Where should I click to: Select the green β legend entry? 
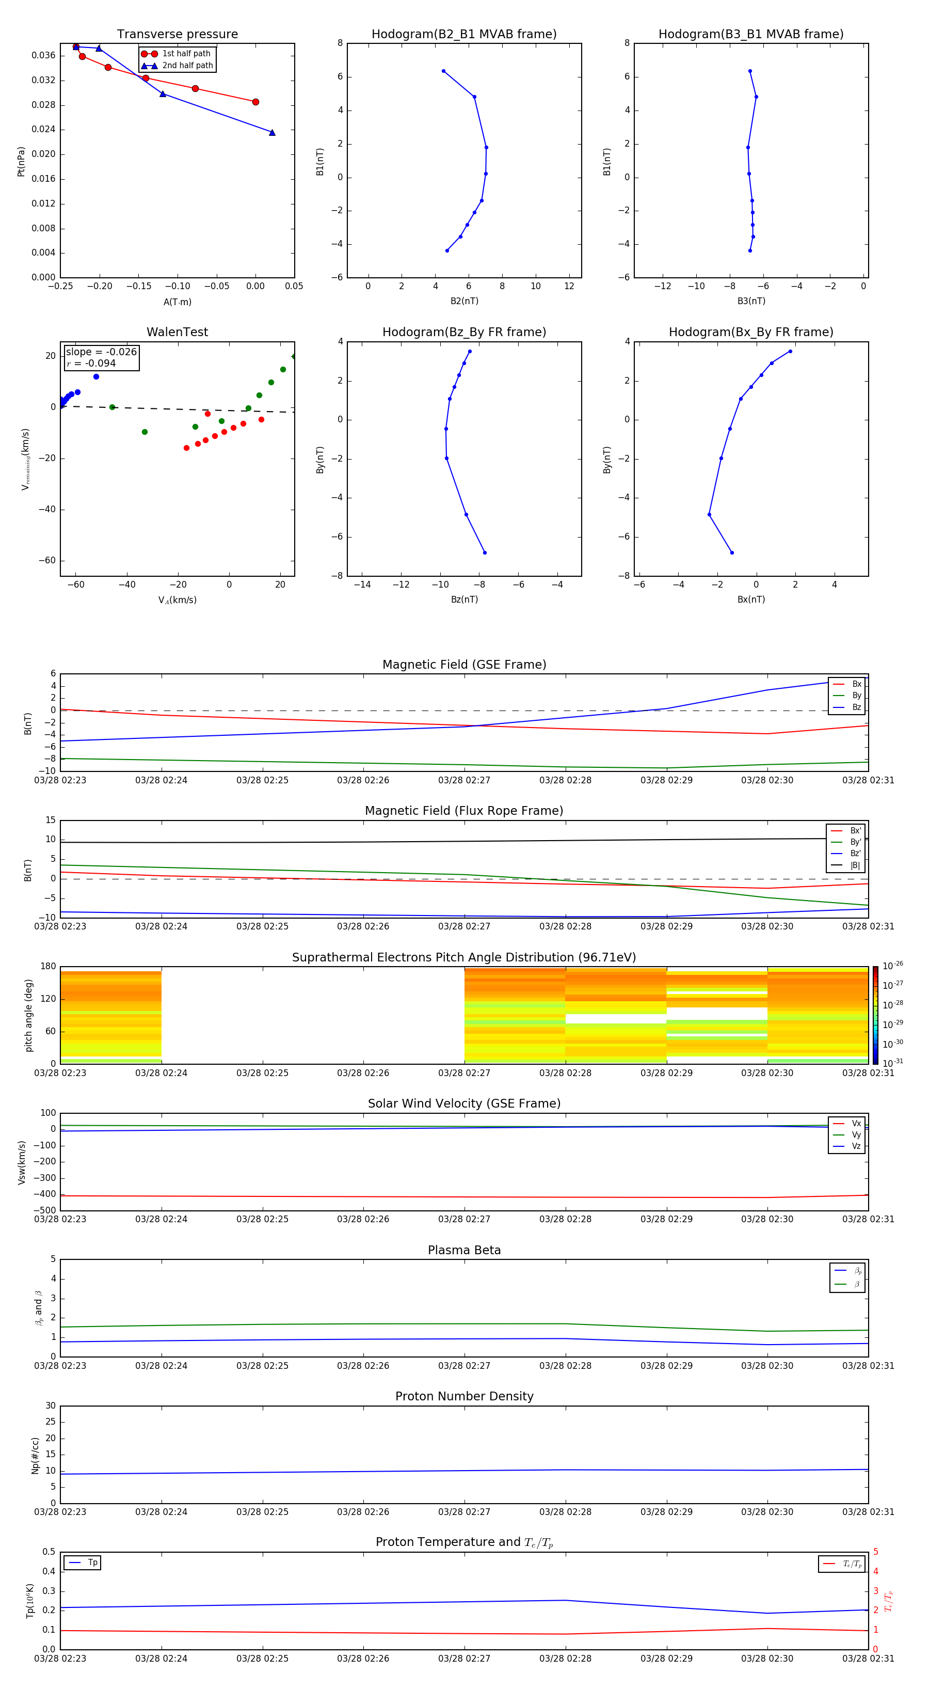click(x=847, y=1284)
